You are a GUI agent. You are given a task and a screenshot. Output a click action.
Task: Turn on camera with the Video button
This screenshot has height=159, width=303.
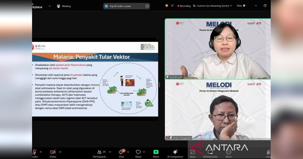(x=53, y=154)
